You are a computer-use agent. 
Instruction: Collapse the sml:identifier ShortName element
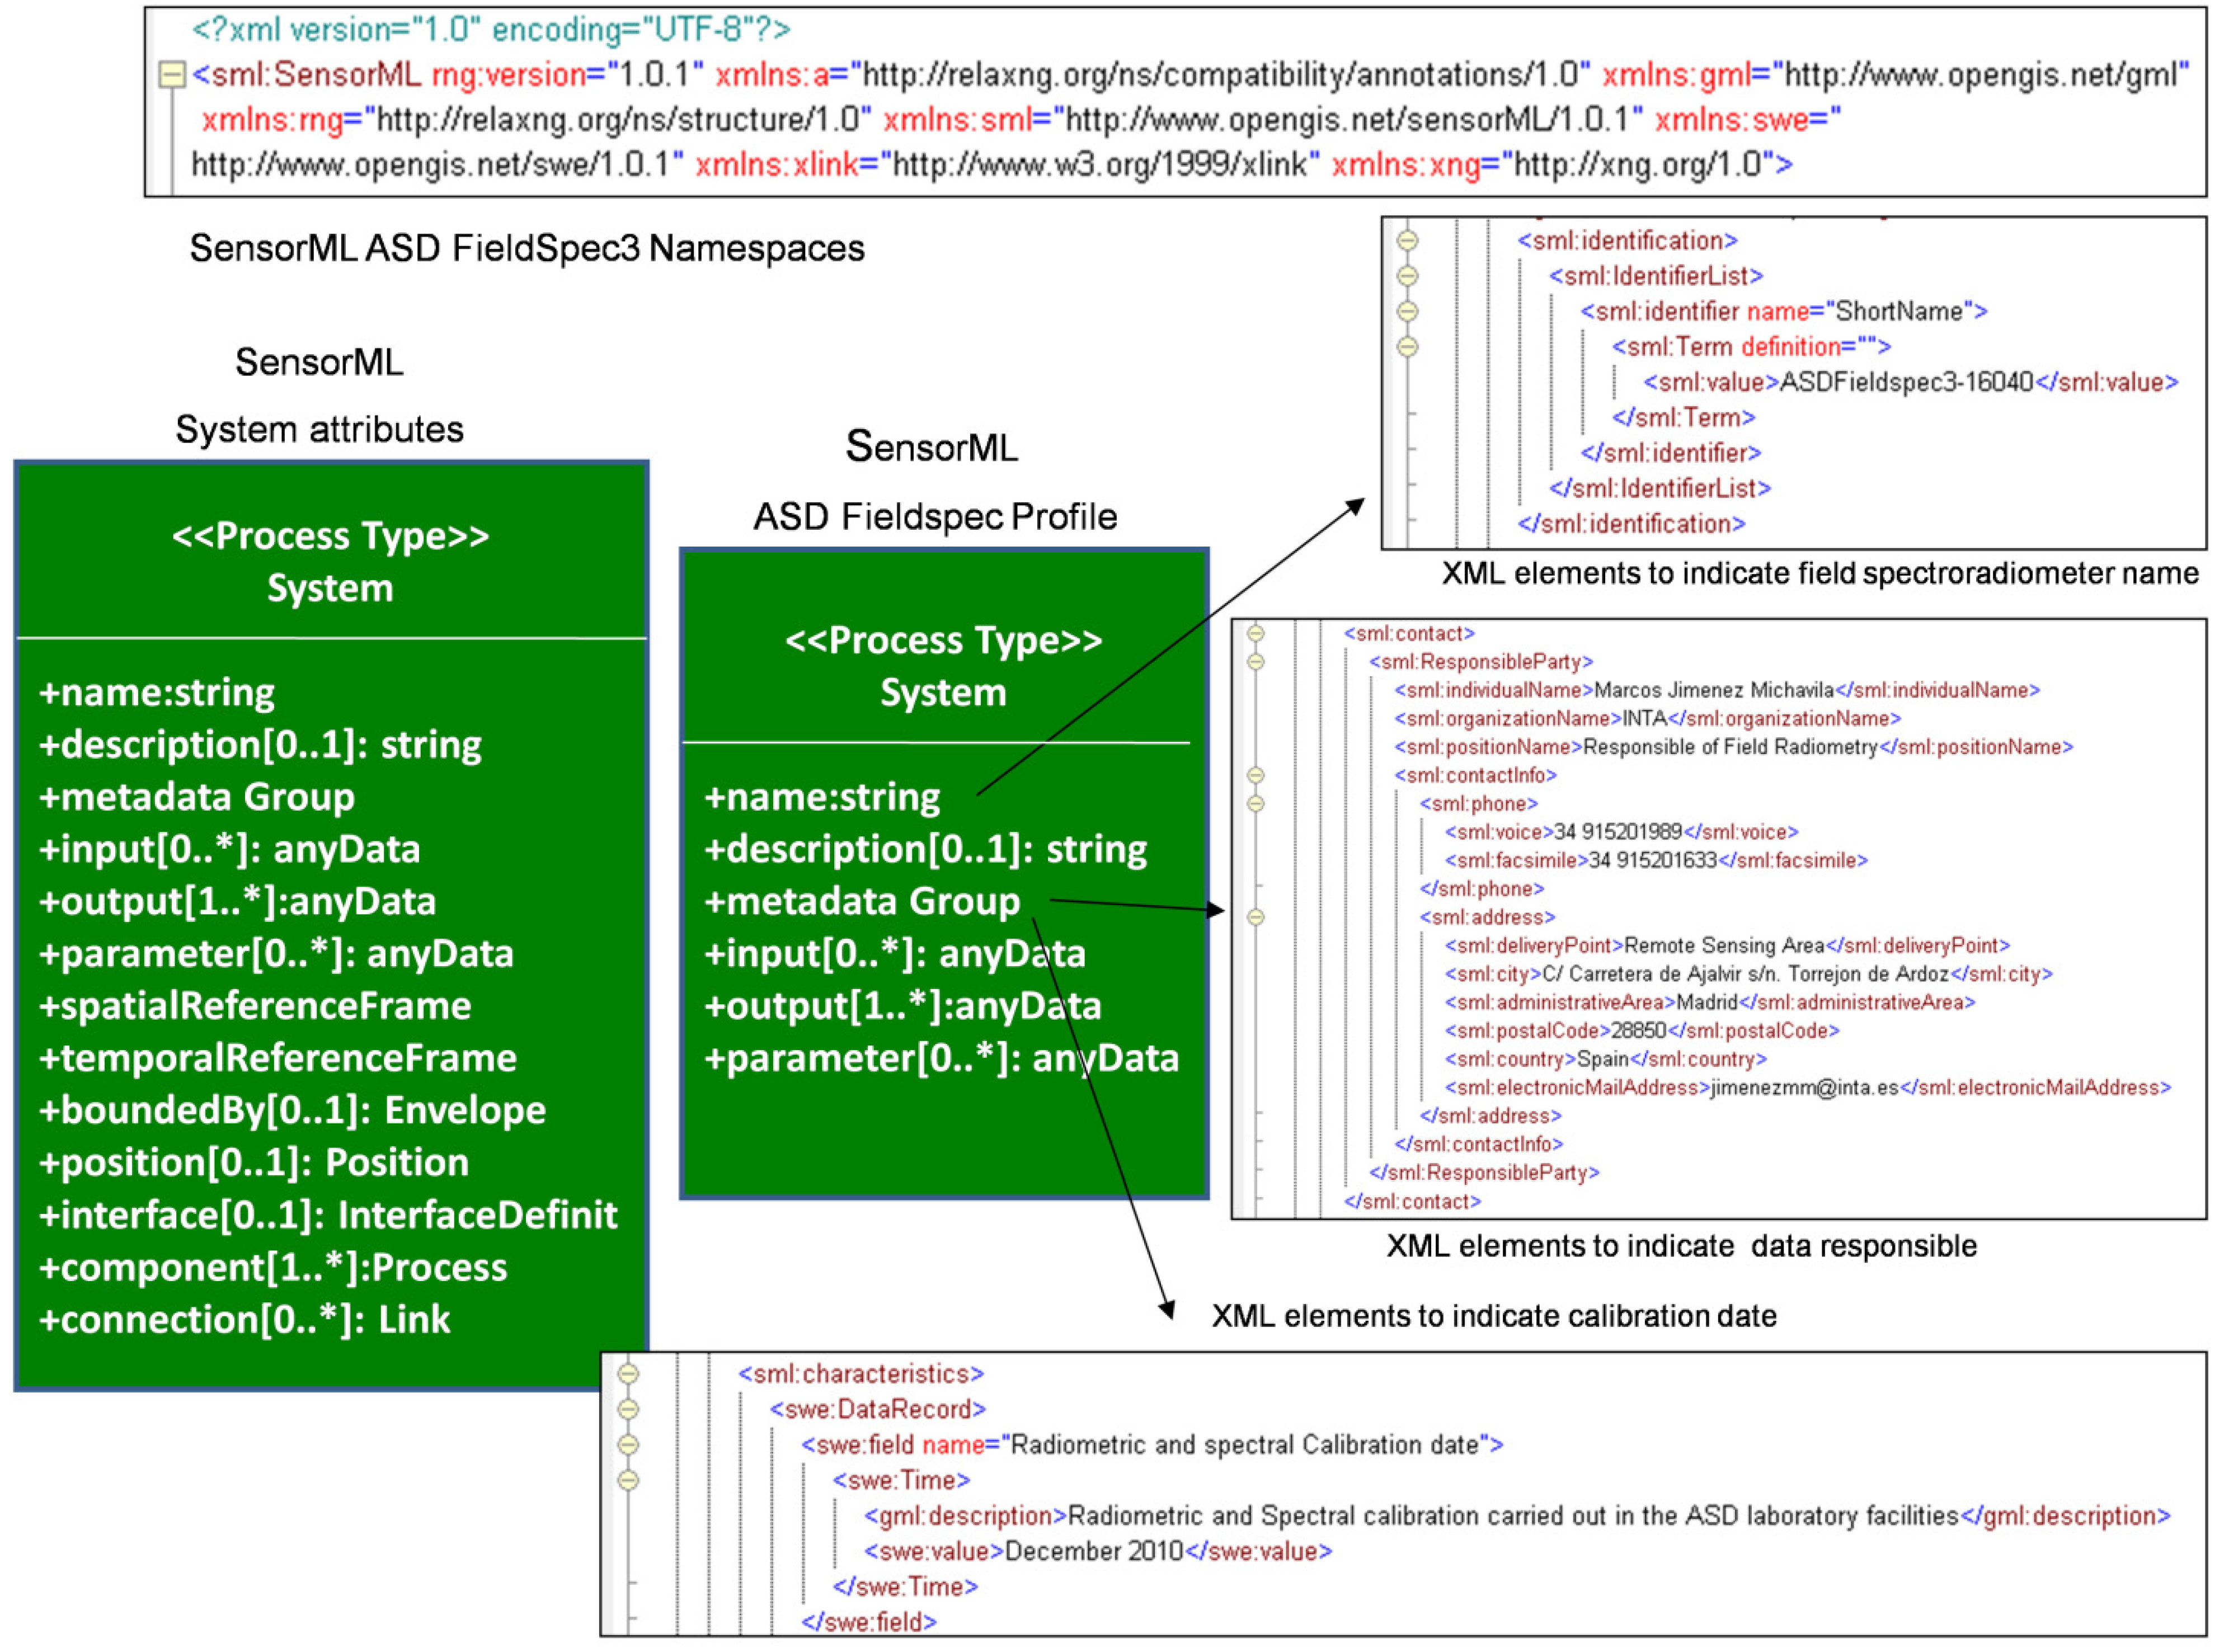point(1408,312)
